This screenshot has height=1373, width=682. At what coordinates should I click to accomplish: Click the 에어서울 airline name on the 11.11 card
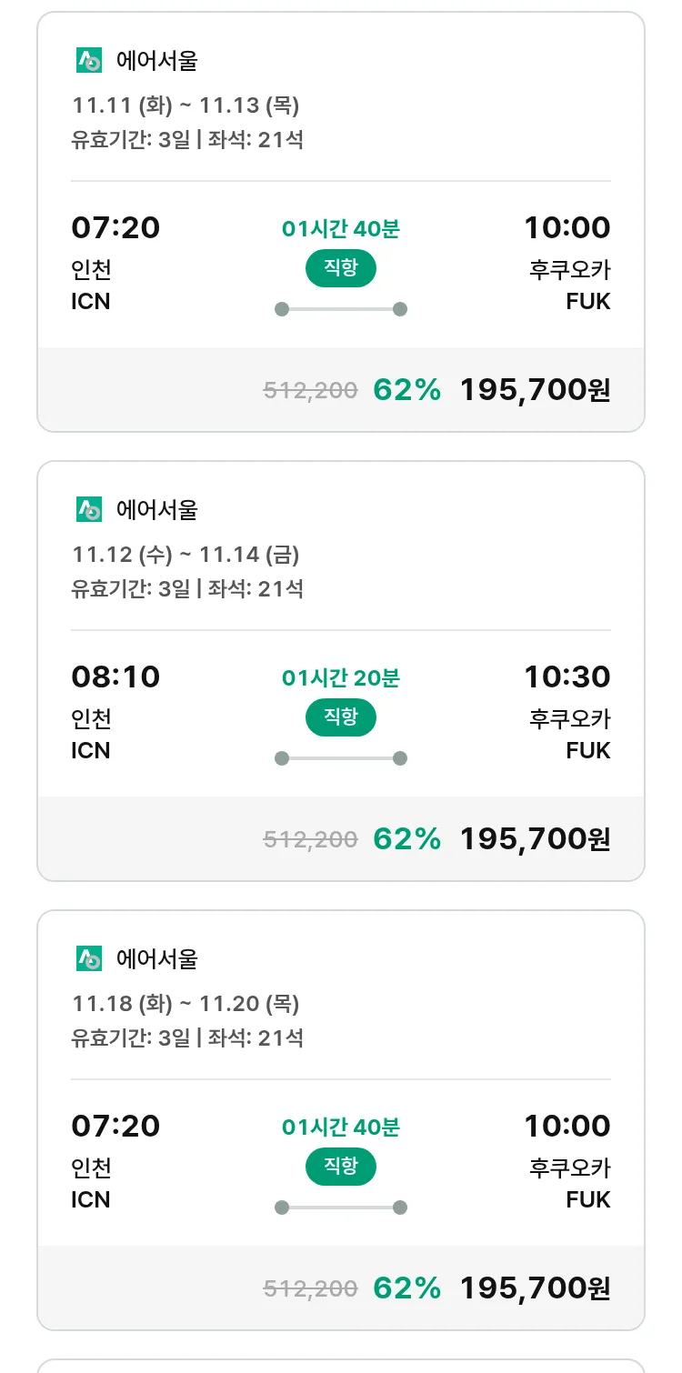pyautogui.click(x=157, y=61)
